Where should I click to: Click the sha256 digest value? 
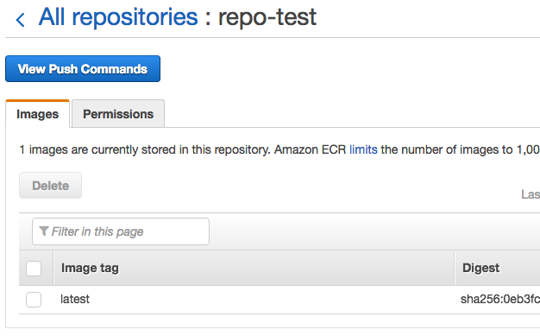point(500,299)
